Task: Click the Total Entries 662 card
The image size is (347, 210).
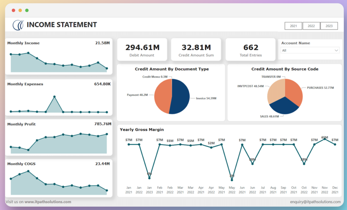Action: coord(251,50)
